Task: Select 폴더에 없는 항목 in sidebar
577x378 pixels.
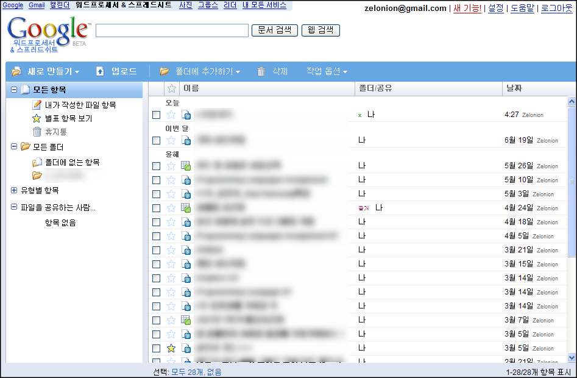Action: (72, 162)
